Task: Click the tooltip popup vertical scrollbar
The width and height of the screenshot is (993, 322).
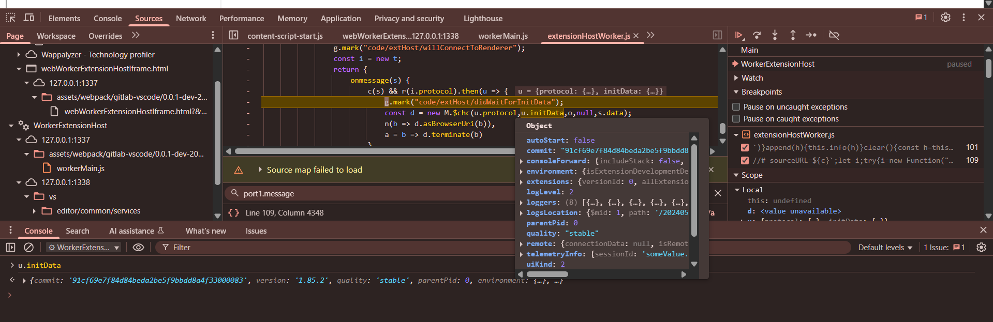Action: [694, 191]
